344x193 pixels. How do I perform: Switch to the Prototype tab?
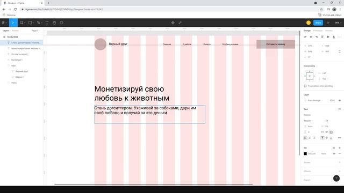point(318,31)
